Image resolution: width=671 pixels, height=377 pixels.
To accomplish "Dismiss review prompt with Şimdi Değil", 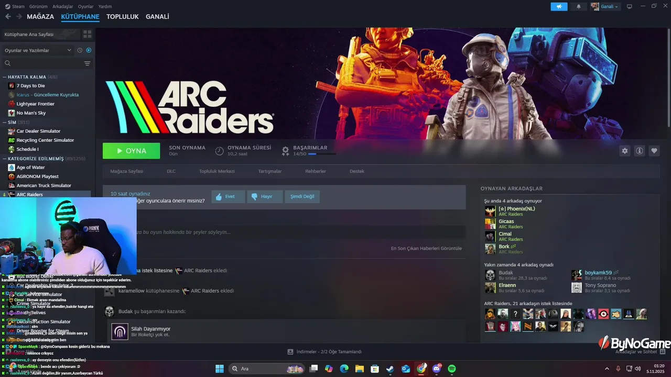I will click(x=302, y=196).
